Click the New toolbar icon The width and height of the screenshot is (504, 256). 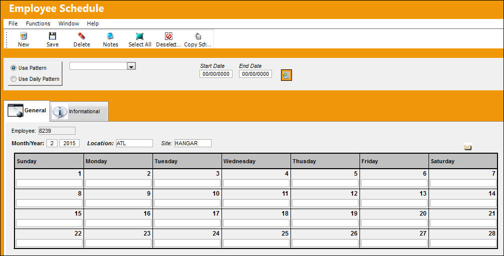[x=23, y=36]
